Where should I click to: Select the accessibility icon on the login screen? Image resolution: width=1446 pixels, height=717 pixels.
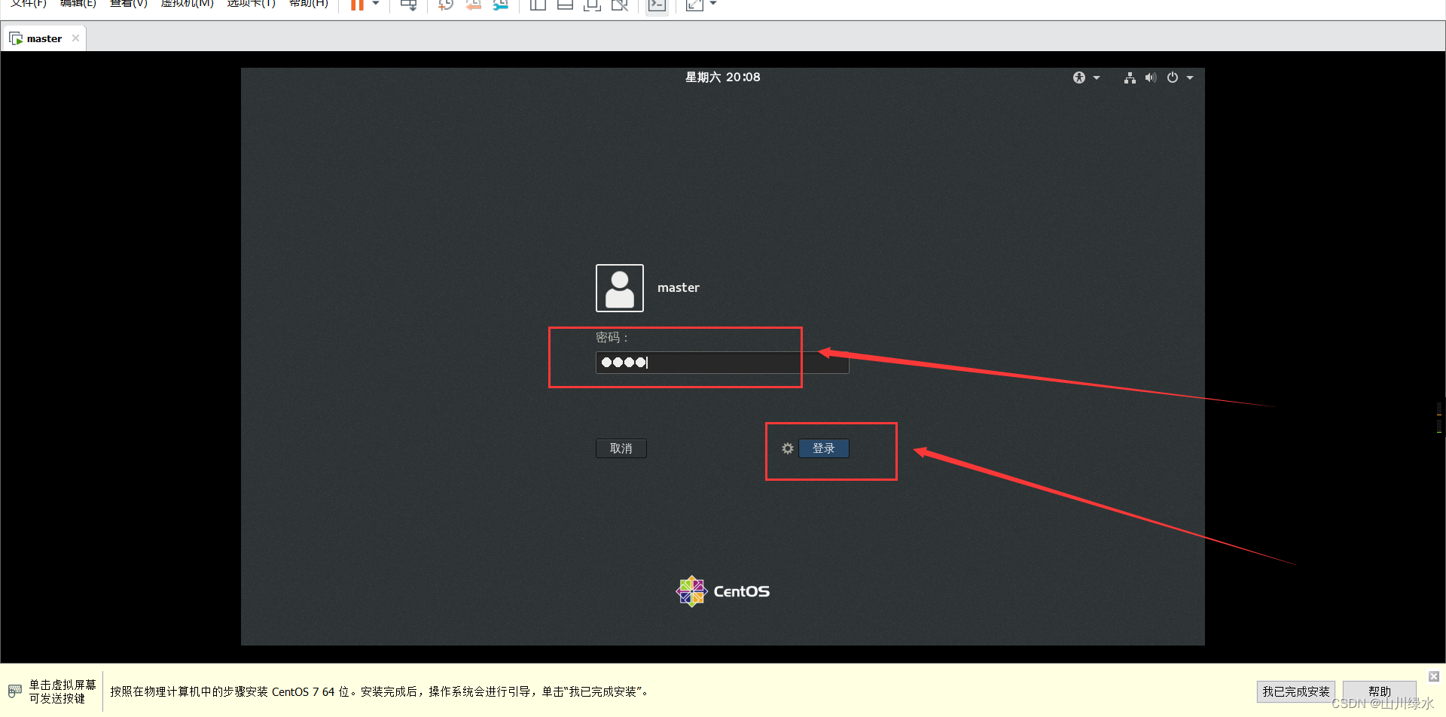[x=1078, y=77]
